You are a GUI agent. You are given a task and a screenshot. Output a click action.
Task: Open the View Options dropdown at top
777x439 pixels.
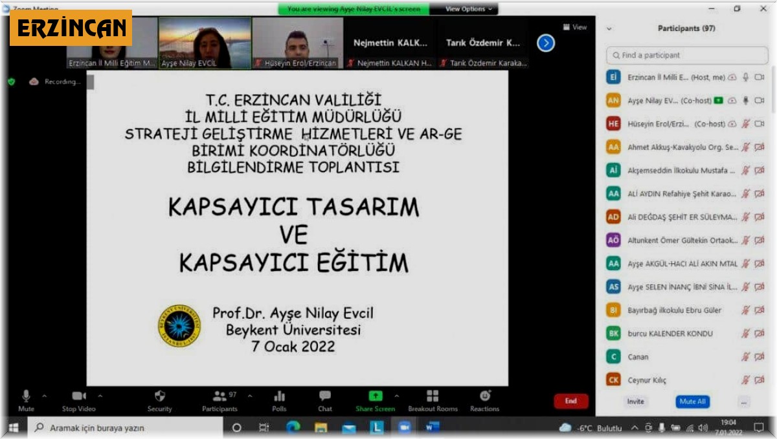[x=466, y=9]
